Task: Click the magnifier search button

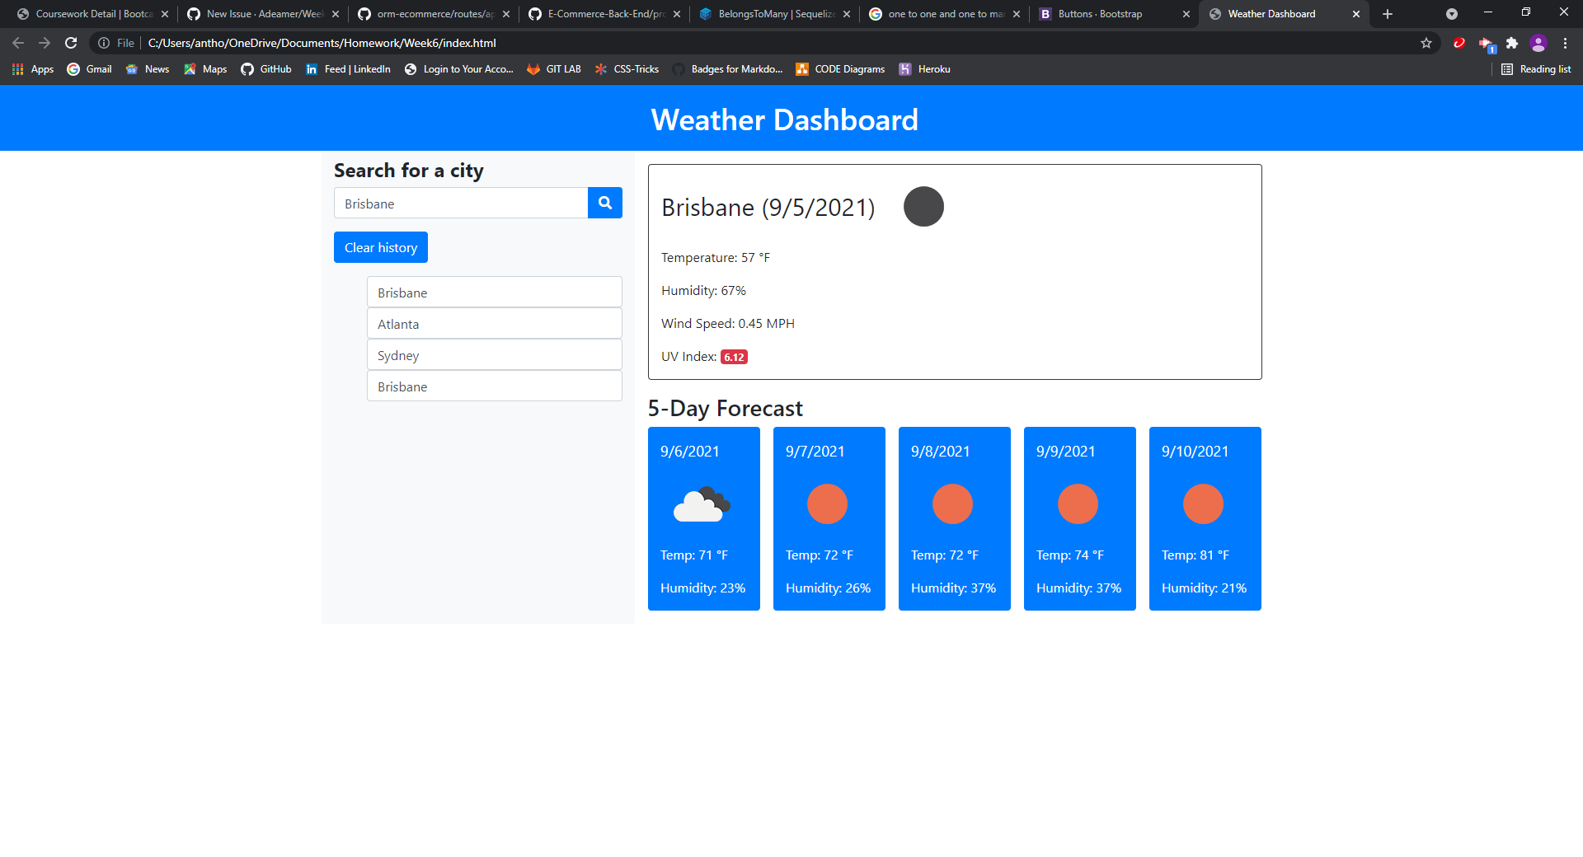Action: (604, 203)
